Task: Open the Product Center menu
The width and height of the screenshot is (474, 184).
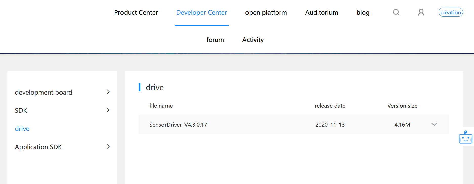Action: tap(136, 12)
